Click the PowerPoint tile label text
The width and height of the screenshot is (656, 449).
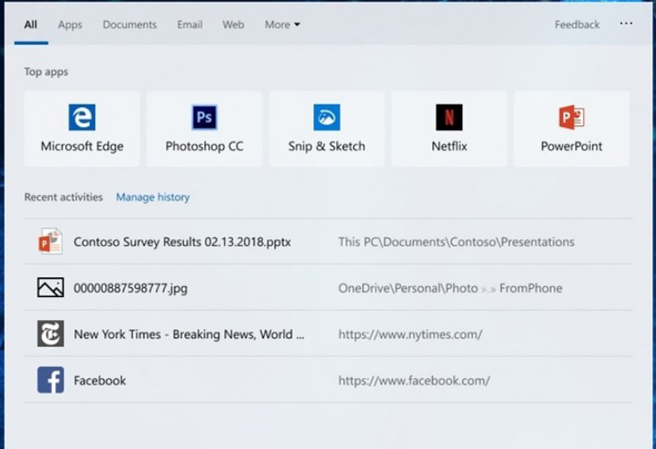tap(572, 146)
